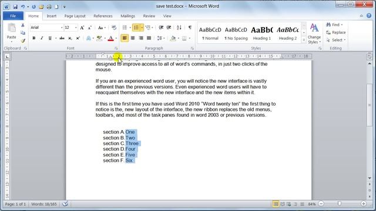Select the Format Painter brush
Image resolution: width=376 pixels, height=211 pixels.
point(23,40)
